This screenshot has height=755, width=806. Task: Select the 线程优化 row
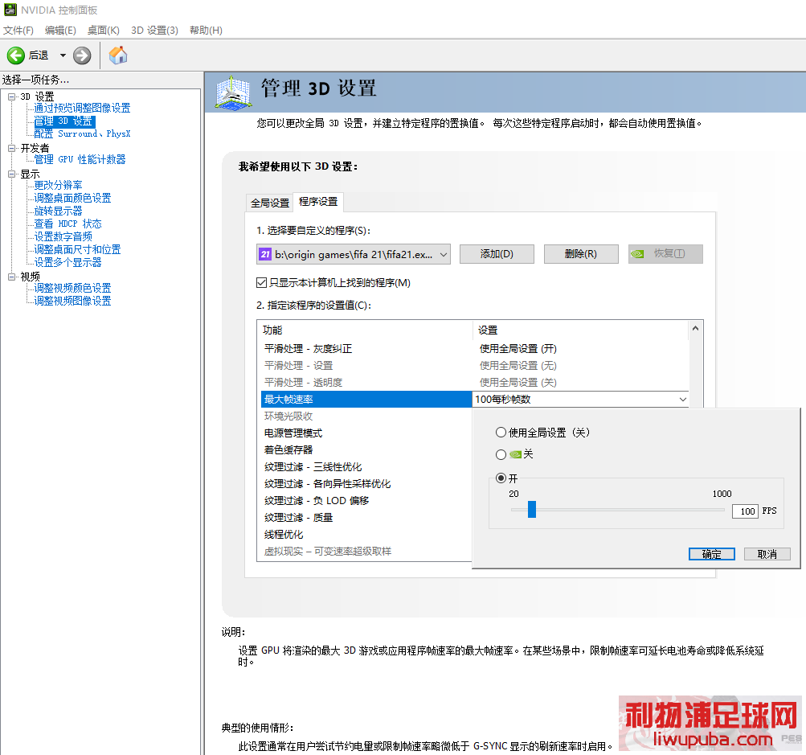[366, 535]
